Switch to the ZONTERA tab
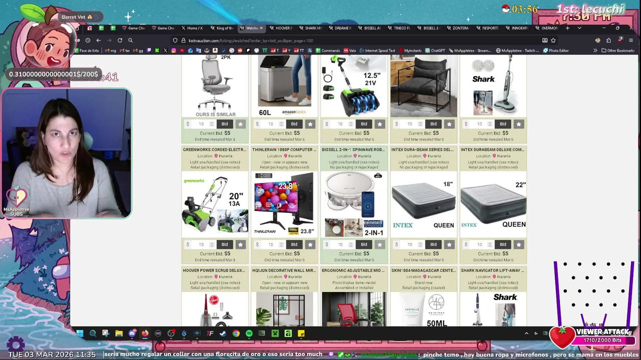Viewport: 641px width, 360px height. click(x=458, y=28)
